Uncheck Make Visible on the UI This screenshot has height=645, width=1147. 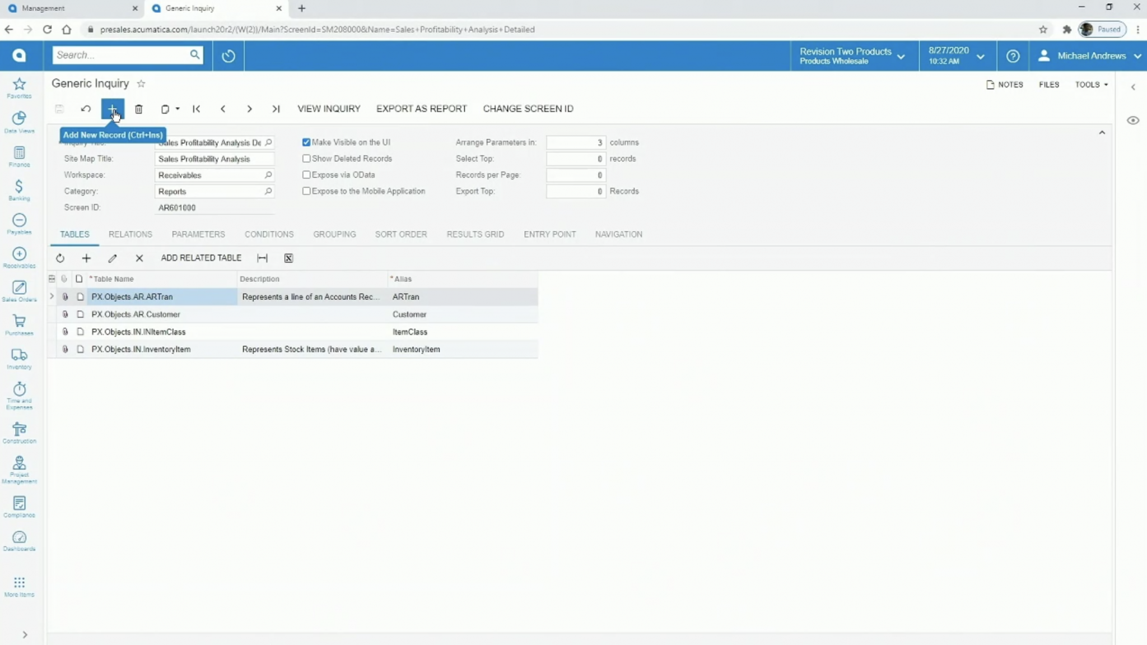(306, 142)
